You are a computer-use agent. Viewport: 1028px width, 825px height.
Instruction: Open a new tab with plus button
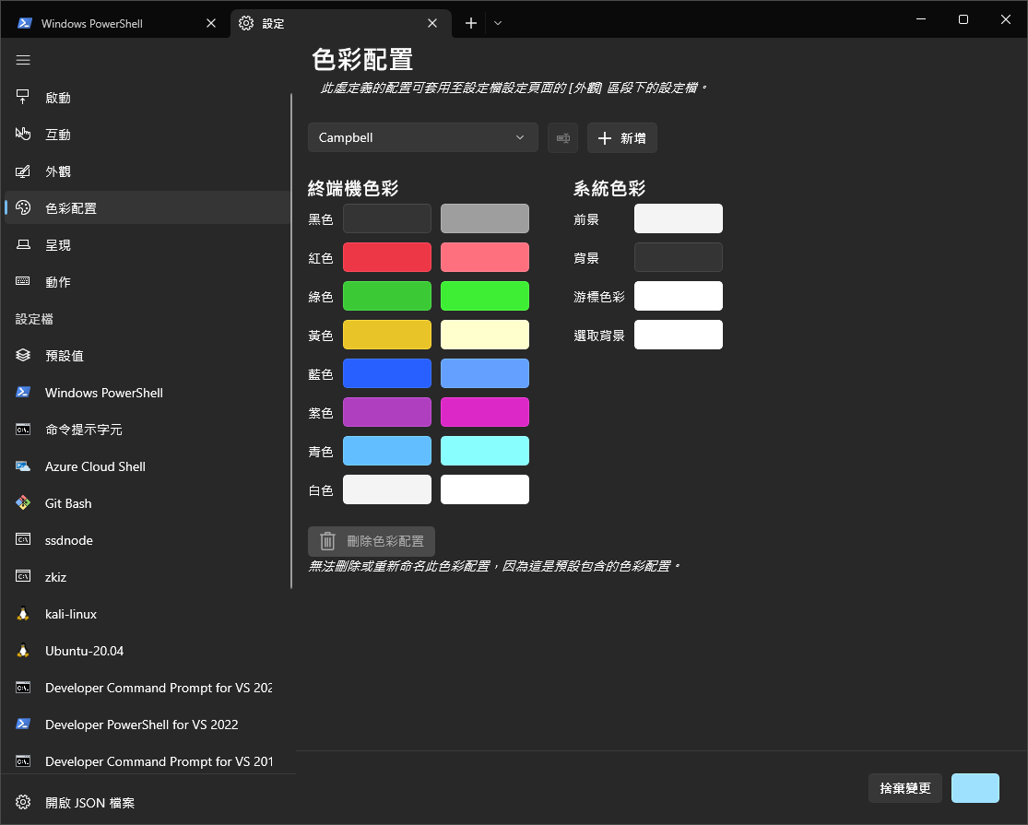click(x=471, y=24)
